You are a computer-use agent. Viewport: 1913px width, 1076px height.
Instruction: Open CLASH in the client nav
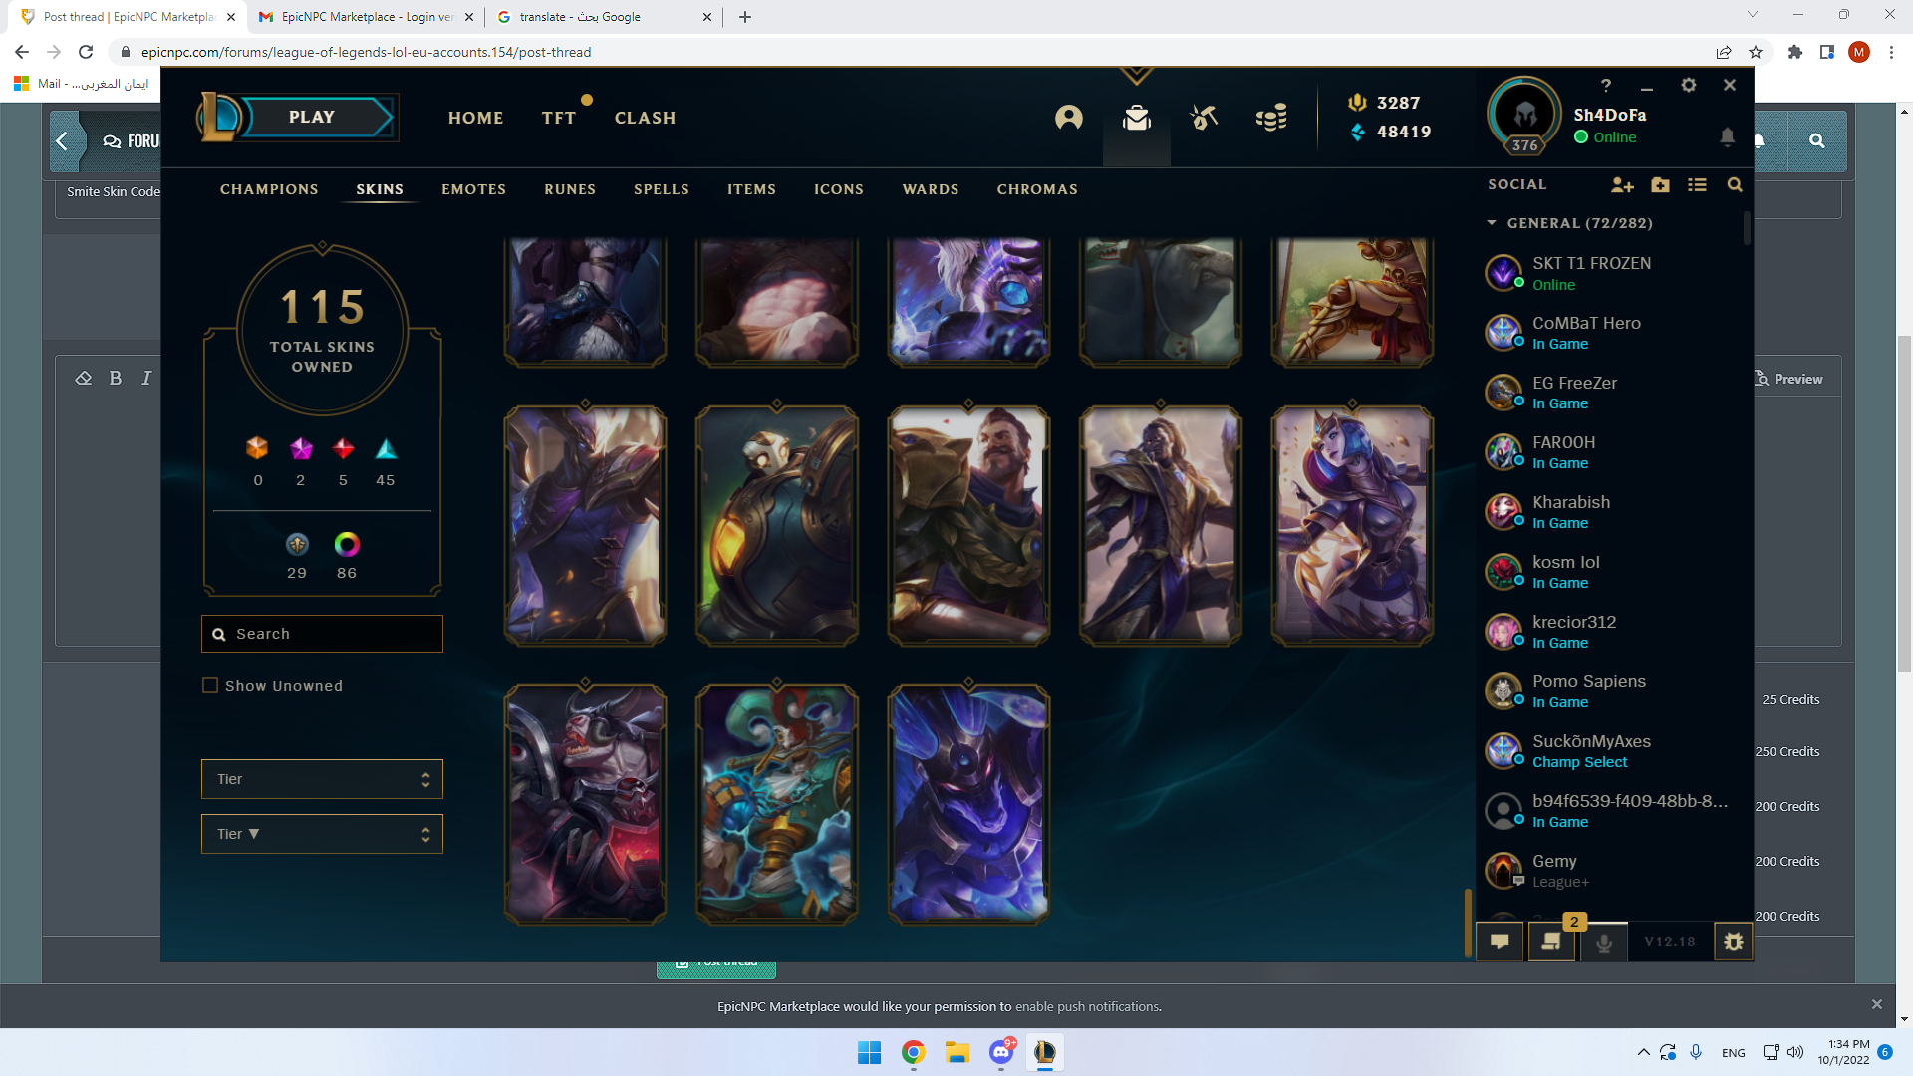(x=645, y=118)
